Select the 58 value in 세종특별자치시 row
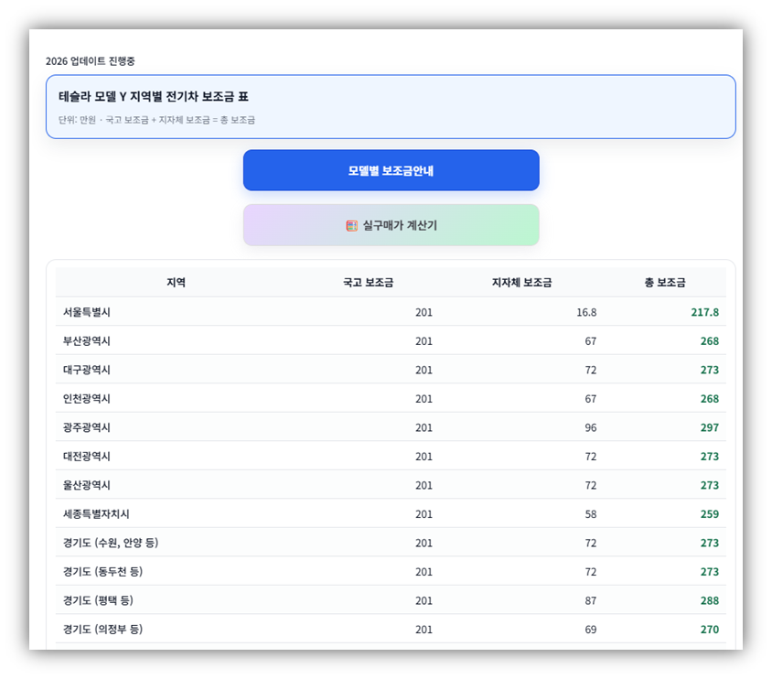This screenshot has height=679, width=772. 591,514
